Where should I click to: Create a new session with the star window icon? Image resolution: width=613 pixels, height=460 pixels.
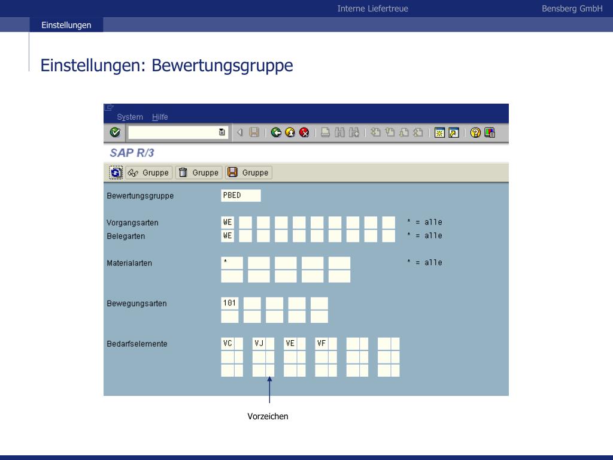439,132
